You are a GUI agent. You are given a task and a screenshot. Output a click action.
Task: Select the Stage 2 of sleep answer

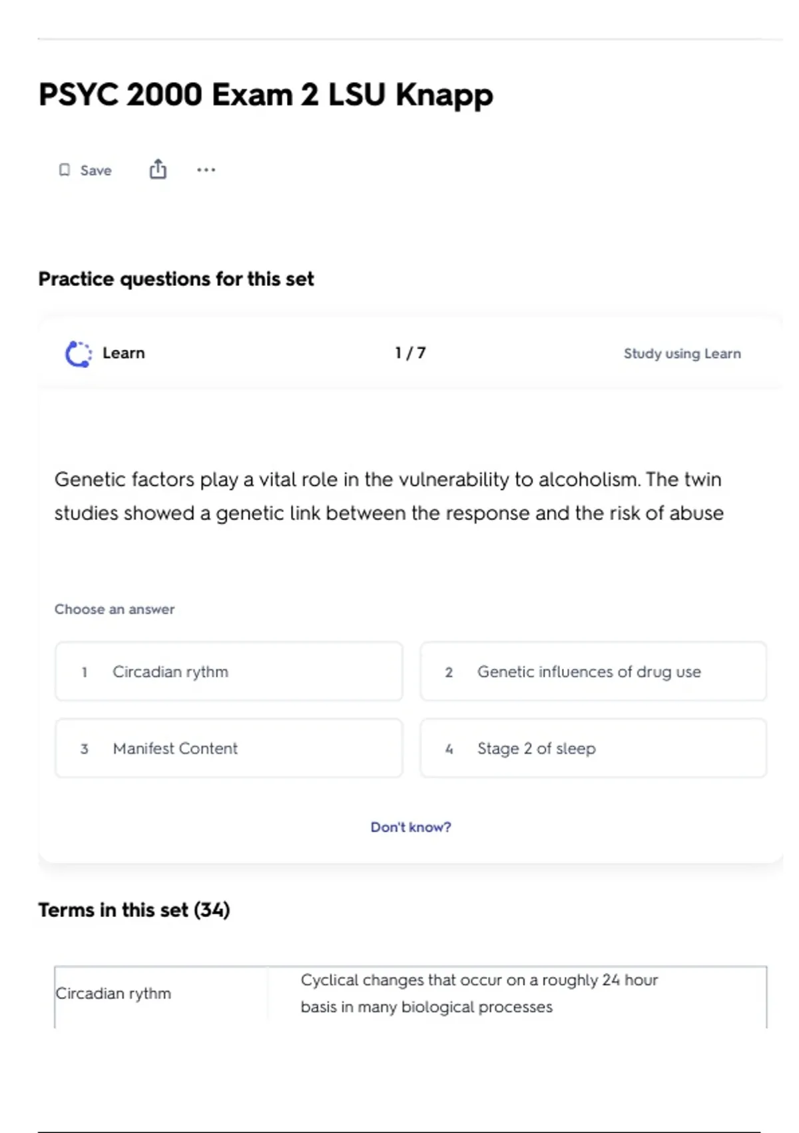pos(593,748)
